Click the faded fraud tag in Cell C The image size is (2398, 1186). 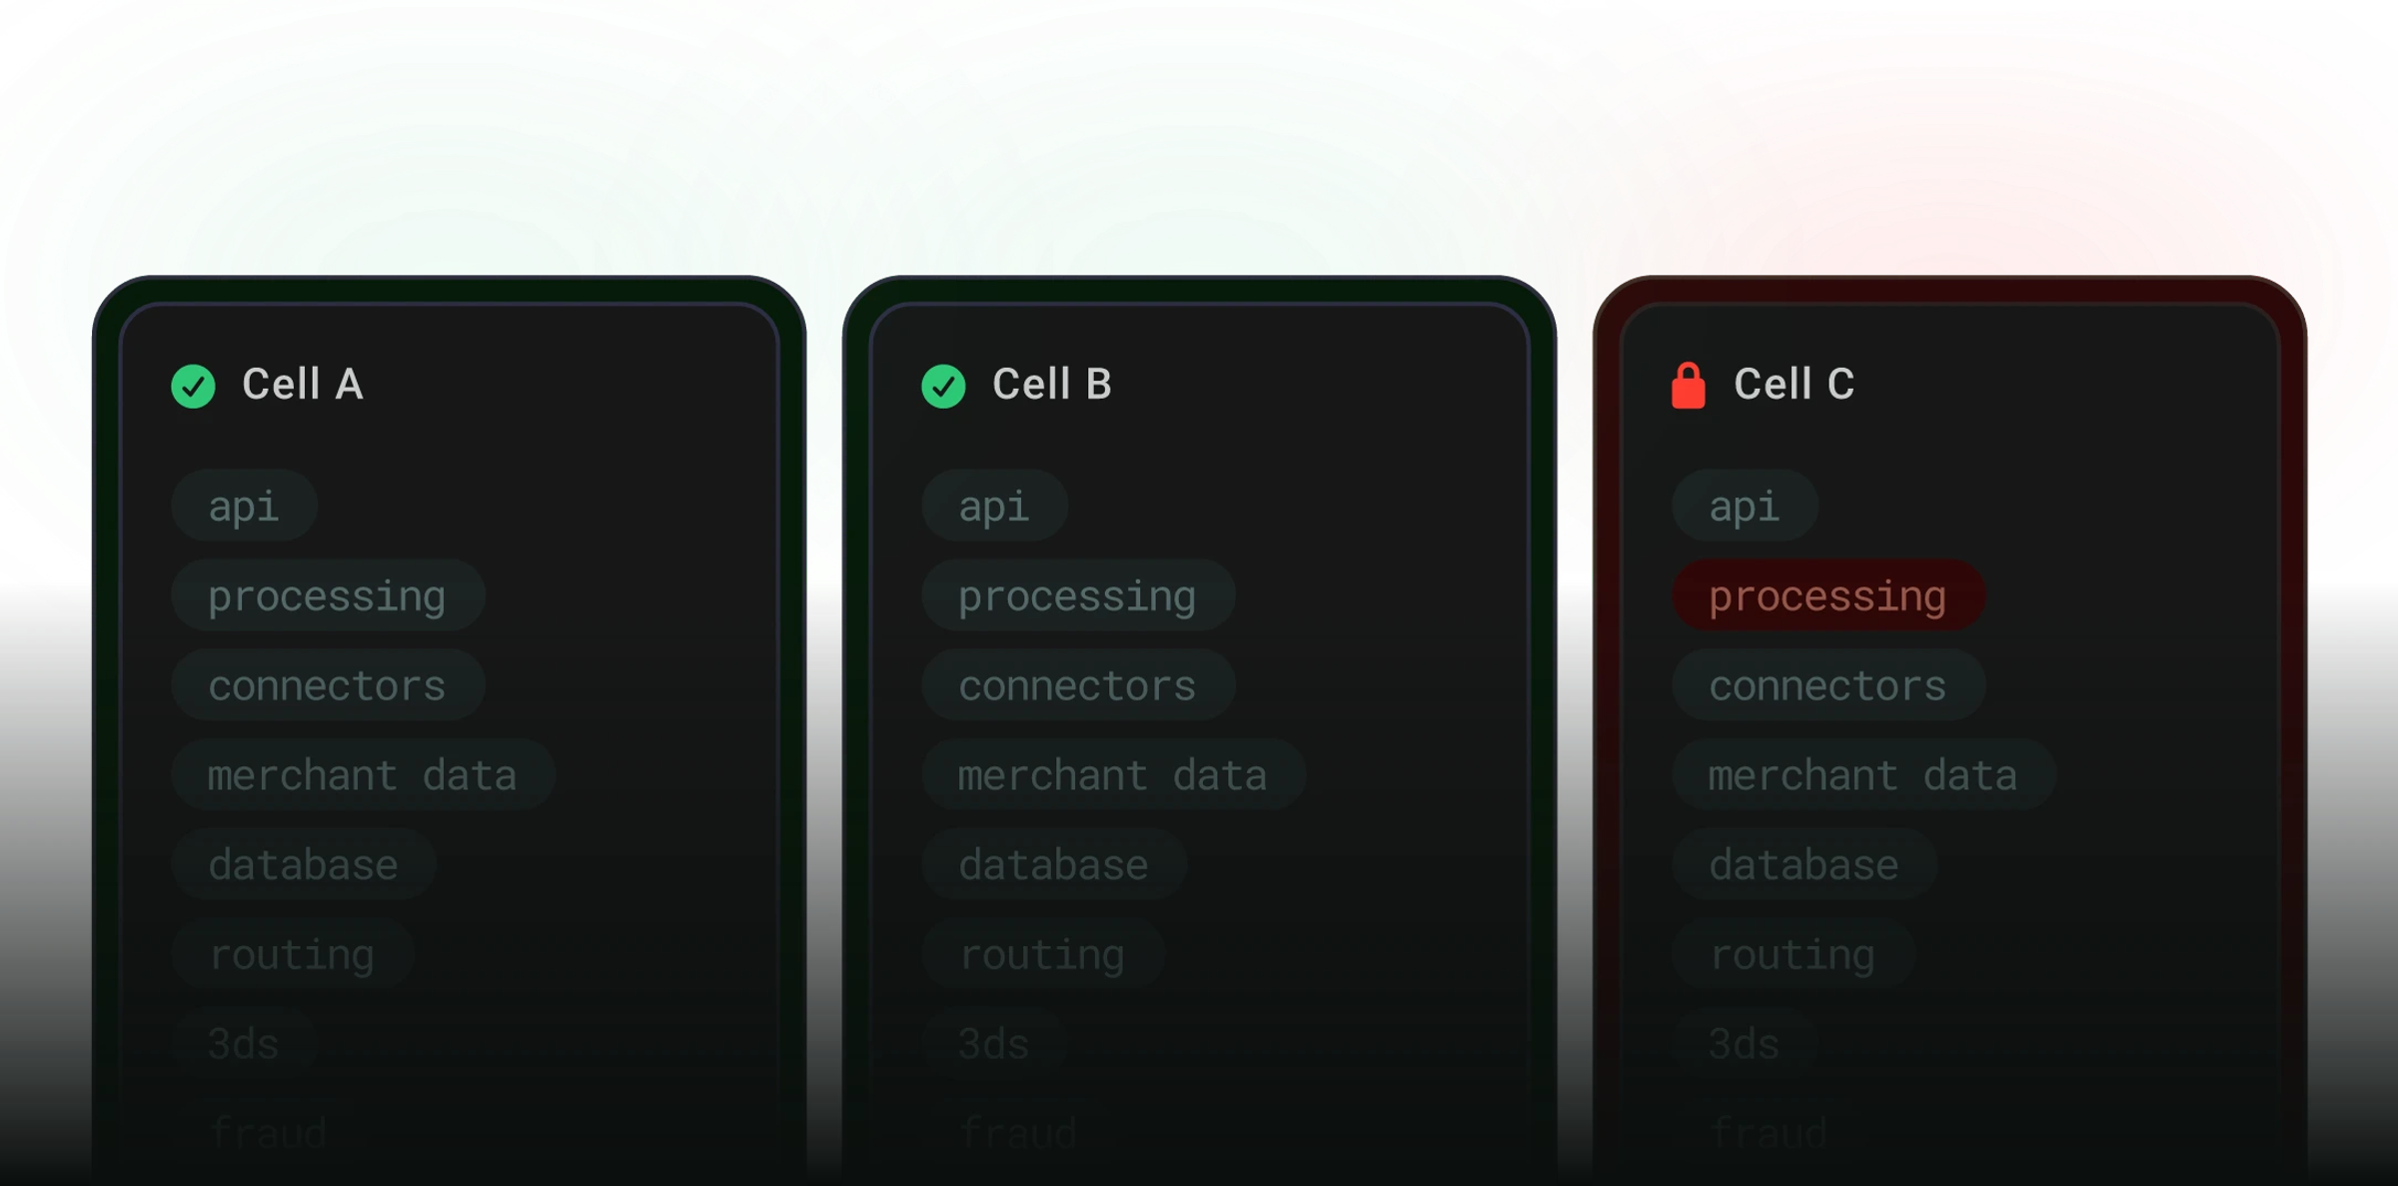(1769, 1133)
